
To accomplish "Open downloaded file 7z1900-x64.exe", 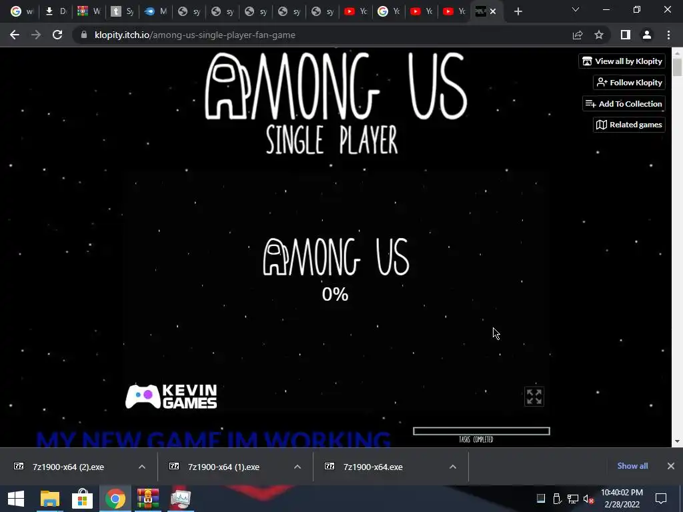I will click(373, 467).
